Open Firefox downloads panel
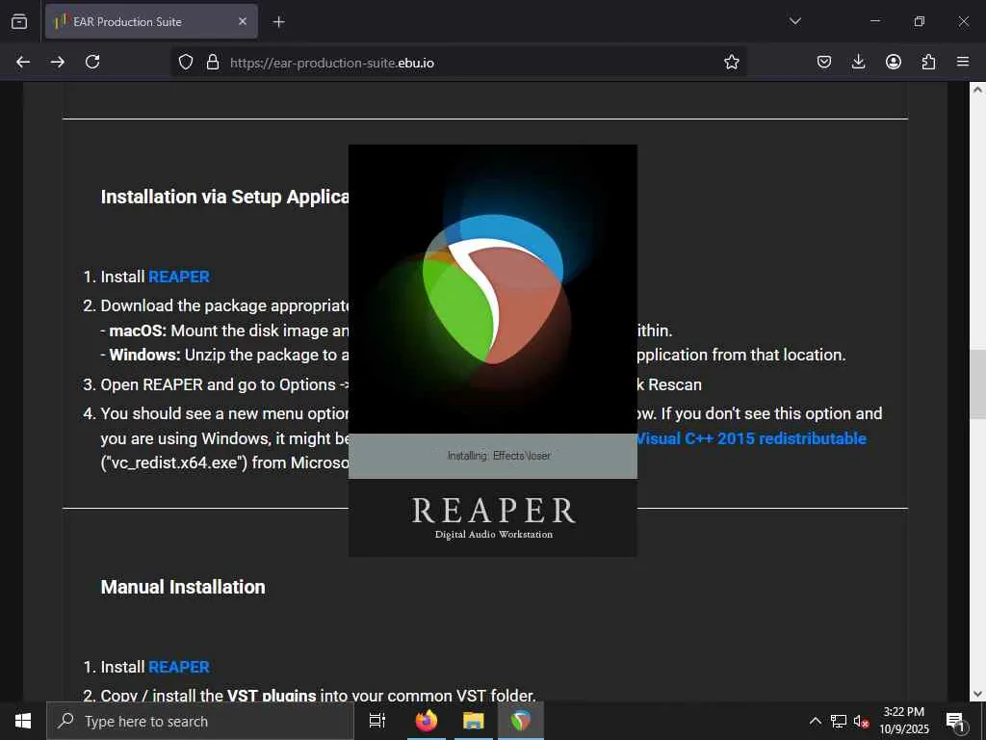 858,62
